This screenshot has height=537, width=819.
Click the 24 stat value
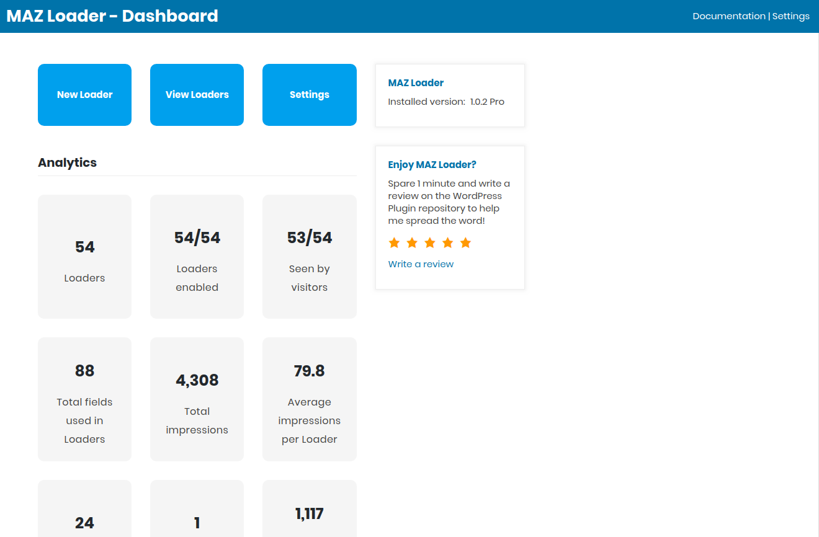(x=84, y=523)
